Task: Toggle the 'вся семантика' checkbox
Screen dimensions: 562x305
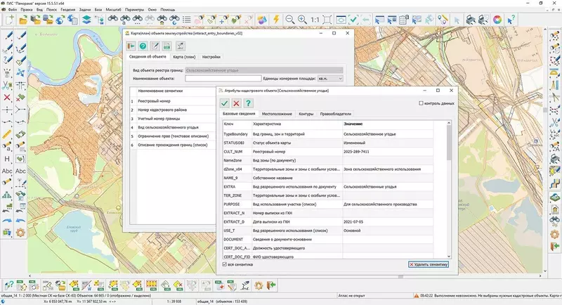Action: pyautogui.click(x=225, y=264)
